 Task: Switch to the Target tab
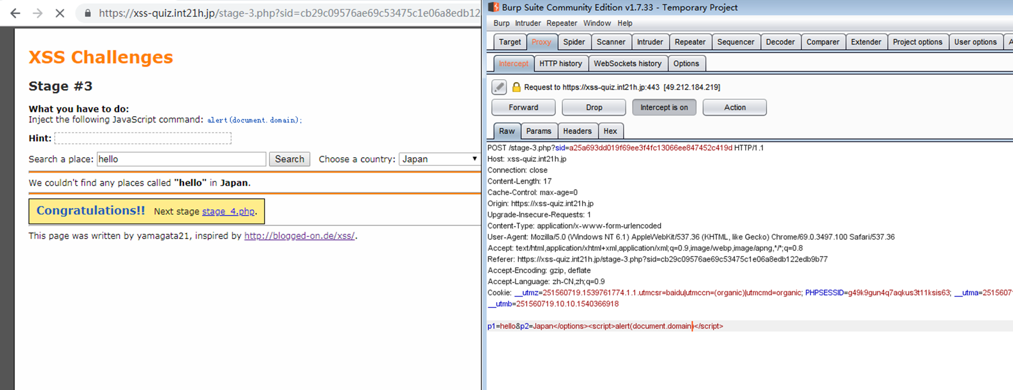(x=510, y=42)
